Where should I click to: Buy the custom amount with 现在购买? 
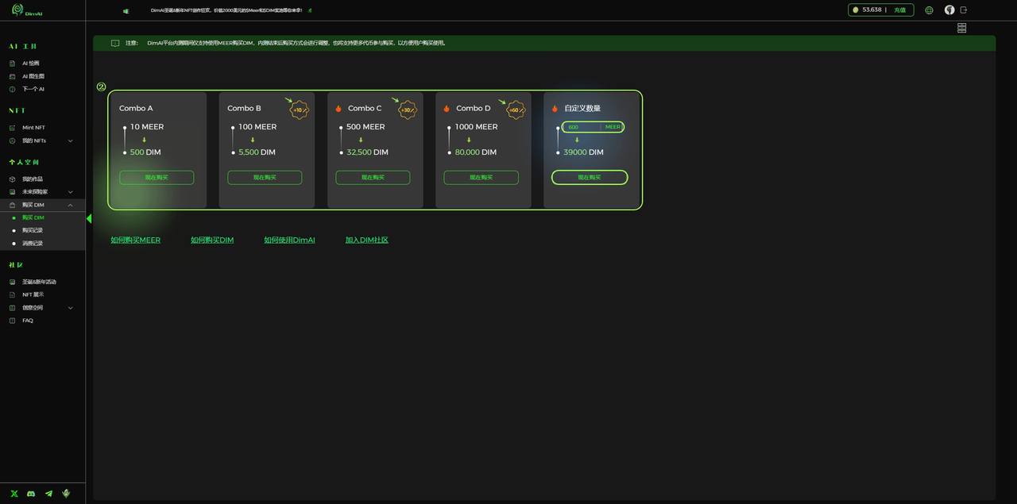590,178
